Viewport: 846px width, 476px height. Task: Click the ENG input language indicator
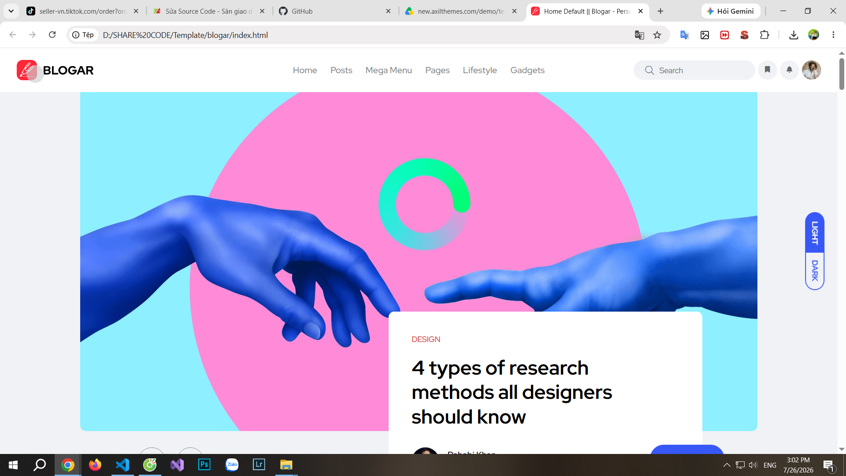pos(770,465)
